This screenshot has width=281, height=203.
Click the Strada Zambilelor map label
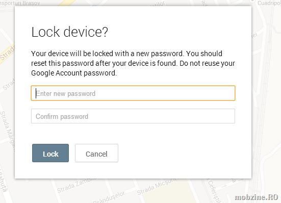pos(76,185)
